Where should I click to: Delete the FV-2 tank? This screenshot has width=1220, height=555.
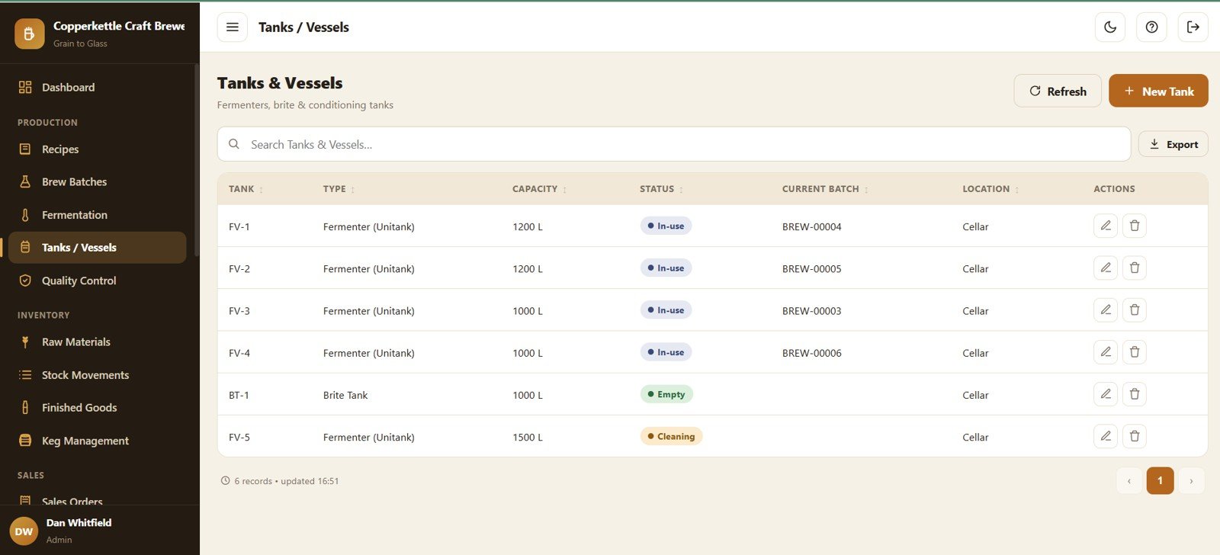[1135, 268]
